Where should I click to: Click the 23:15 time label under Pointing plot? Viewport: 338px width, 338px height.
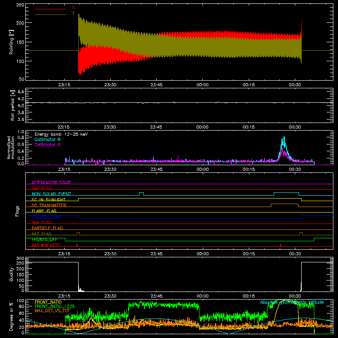click(64, 85)
